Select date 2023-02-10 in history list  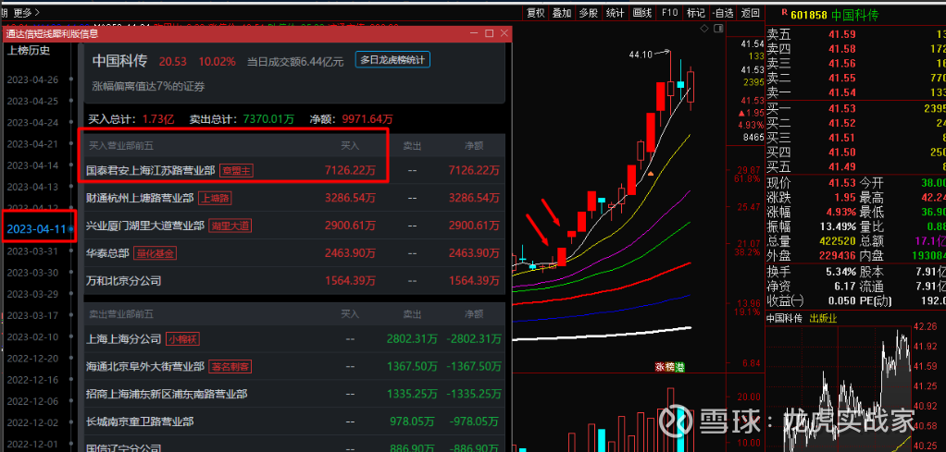[32, 336]
